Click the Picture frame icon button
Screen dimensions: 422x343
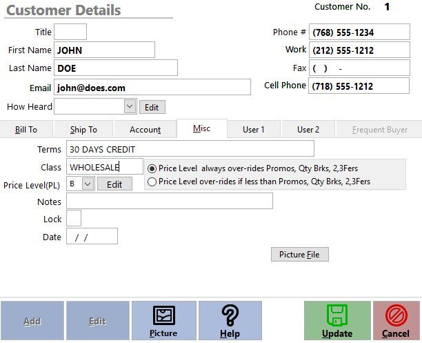[x=164, y=321]
